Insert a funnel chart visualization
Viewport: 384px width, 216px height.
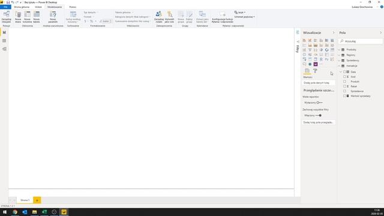(310, 50)
